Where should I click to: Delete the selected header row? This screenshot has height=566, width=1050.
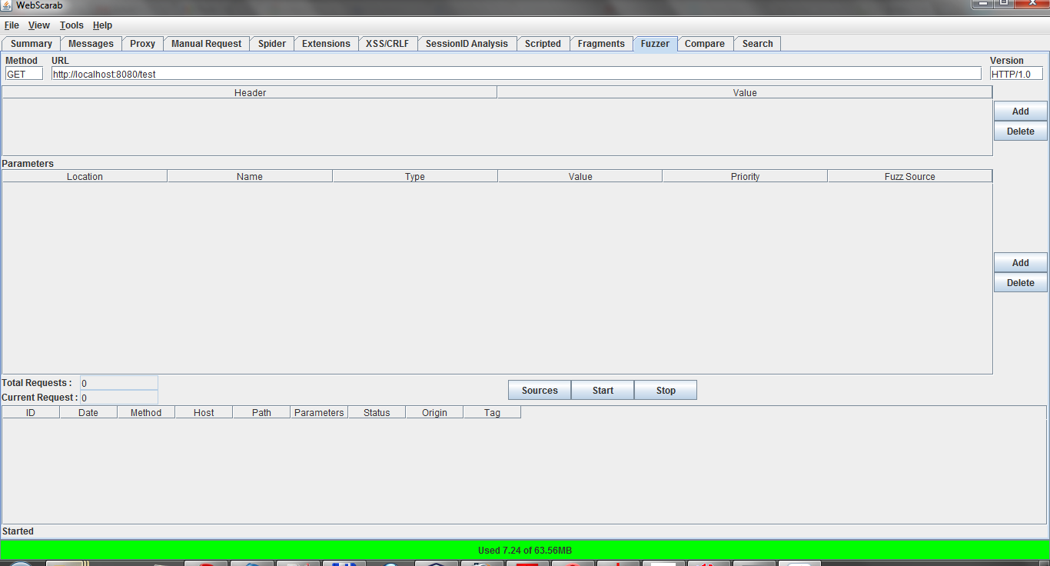pyautogui.click(x=1020, y=132)
